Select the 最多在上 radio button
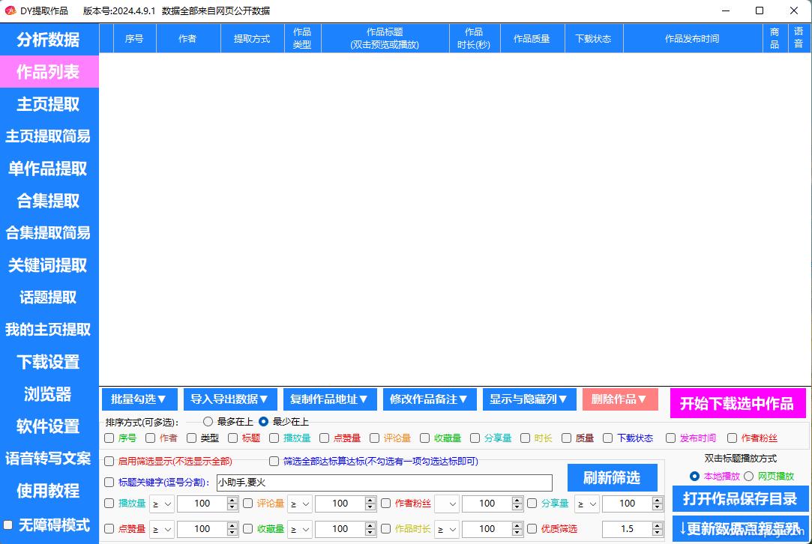 (x=208, y=422)
